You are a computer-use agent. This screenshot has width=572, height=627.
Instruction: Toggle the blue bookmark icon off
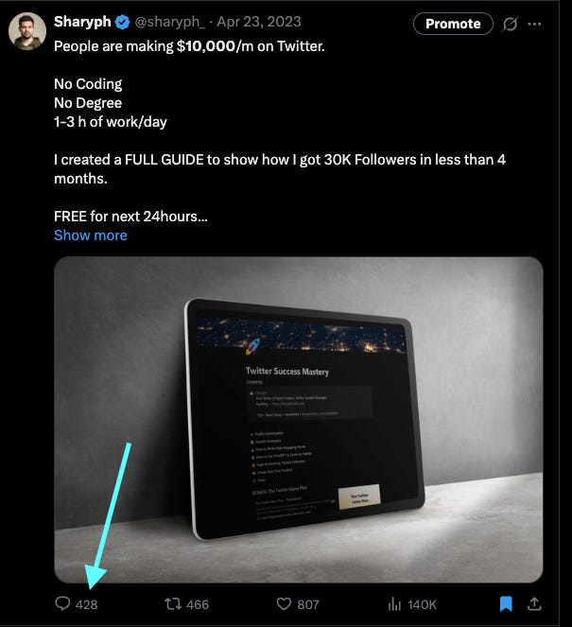pyautogui.click(x=506, y=603)
